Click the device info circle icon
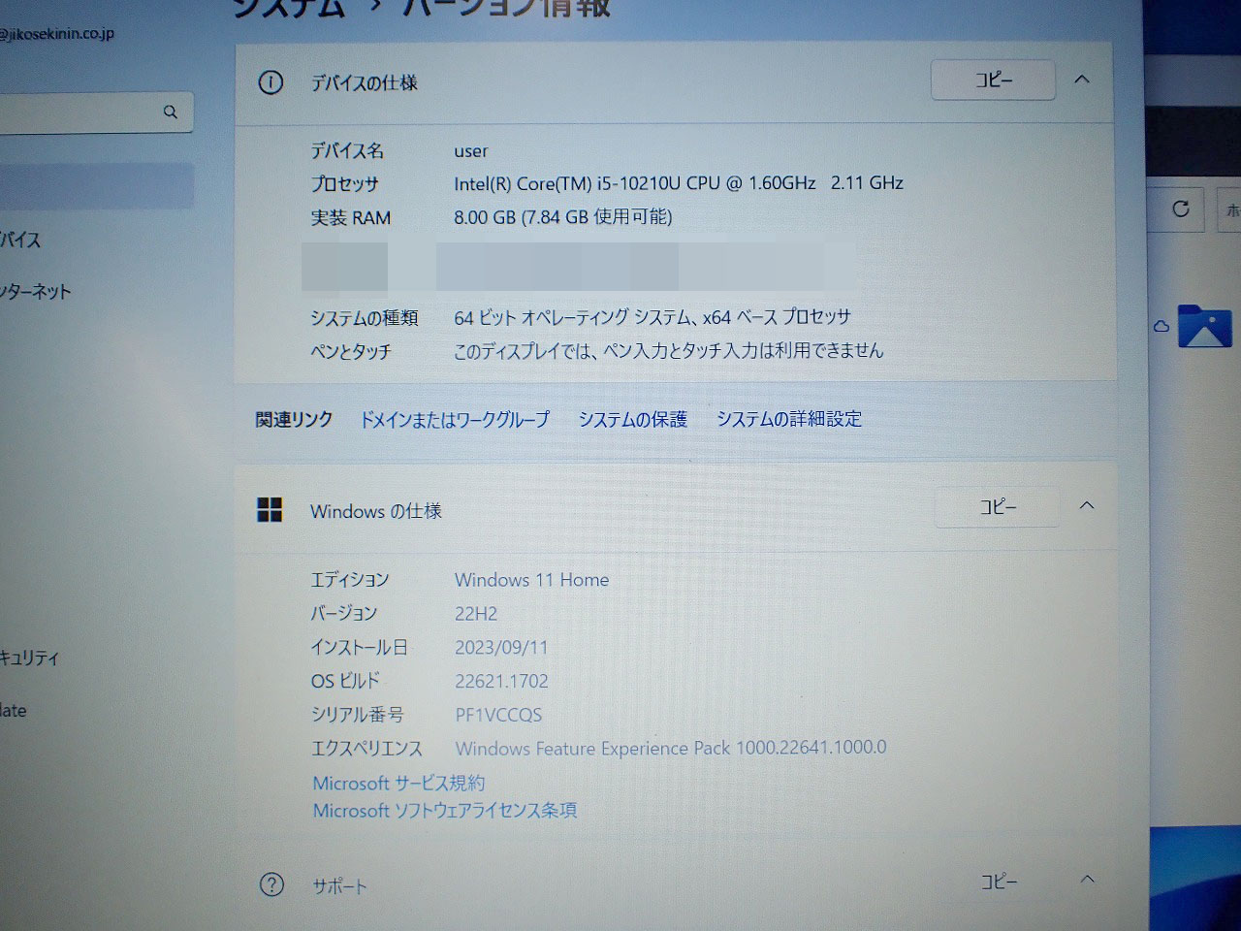The width and height of the screenshot is (1241, 931). (270, 82)
